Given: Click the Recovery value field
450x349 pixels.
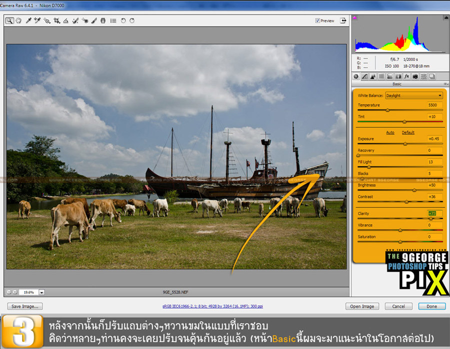Looking at the screenshot, I should 434,150.
